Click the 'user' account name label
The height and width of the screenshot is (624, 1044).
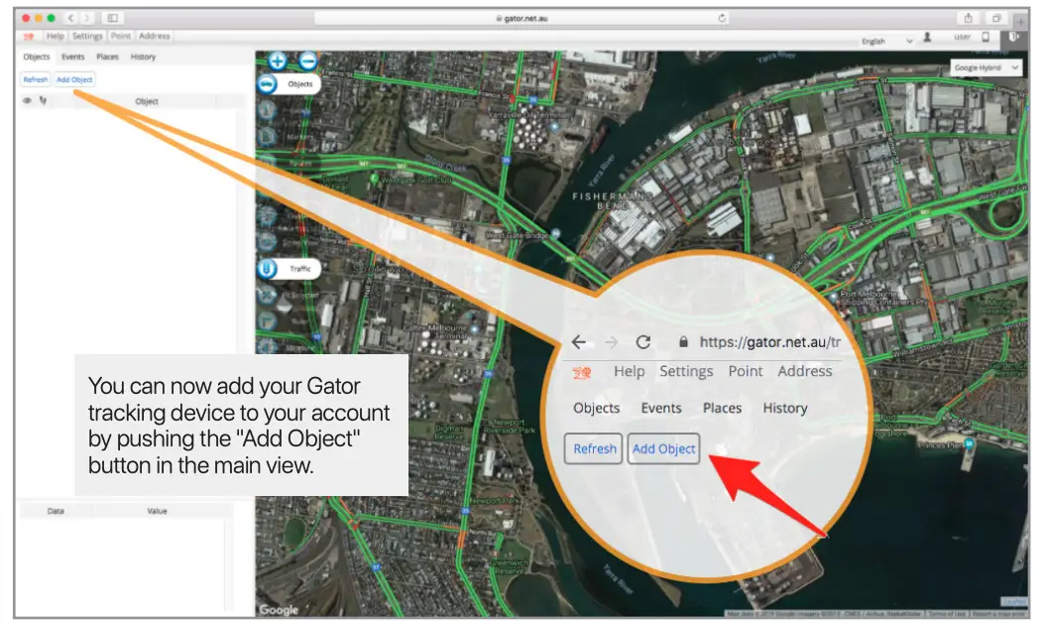[962, 38]
